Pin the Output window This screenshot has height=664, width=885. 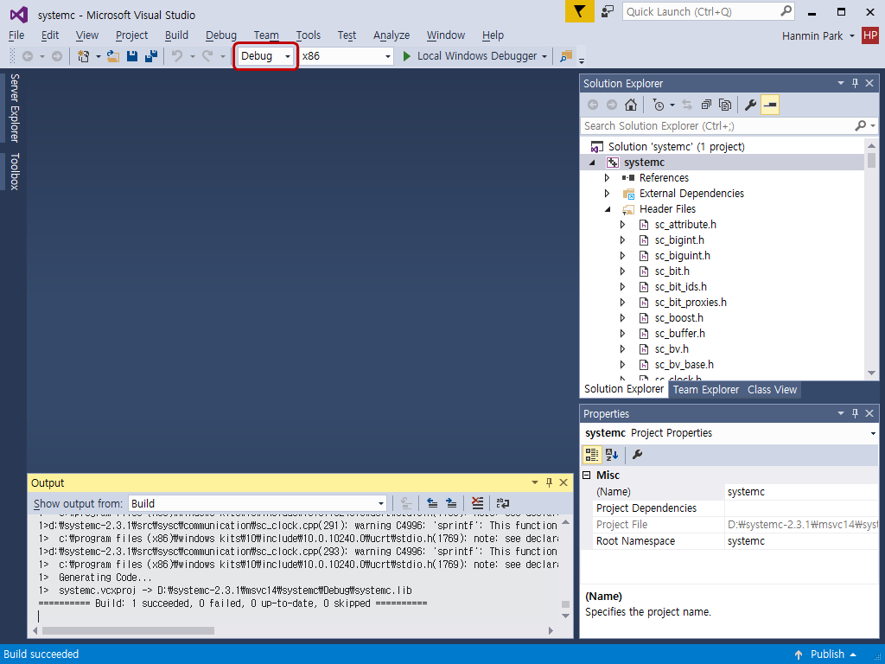pos(551,482)
